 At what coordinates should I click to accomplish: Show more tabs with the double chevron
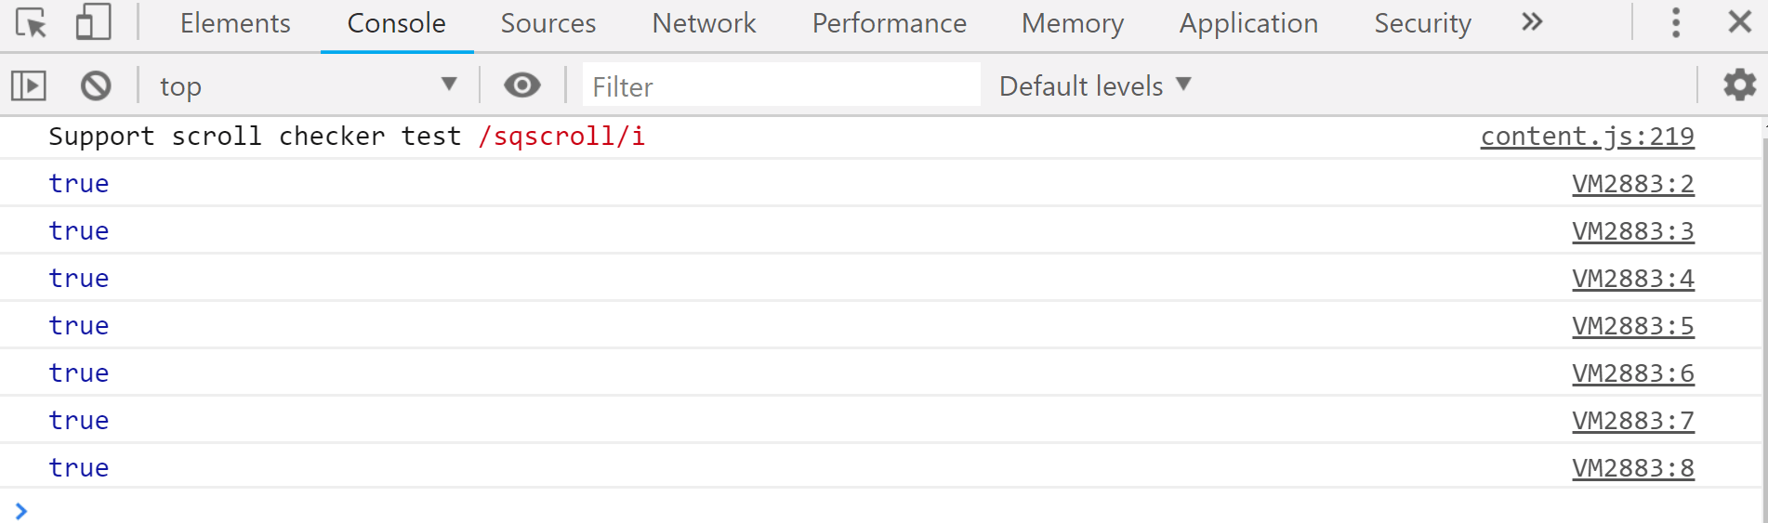1532,22
